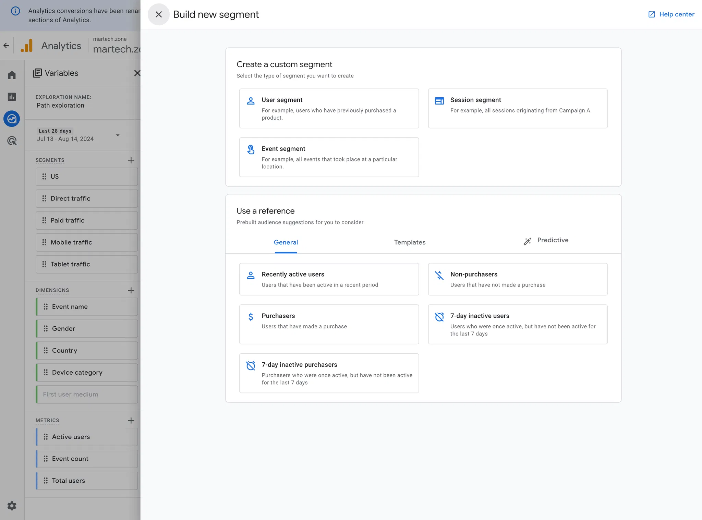Click the Event segment touch icon
The image size is (702, 520).
pos(251,149)
